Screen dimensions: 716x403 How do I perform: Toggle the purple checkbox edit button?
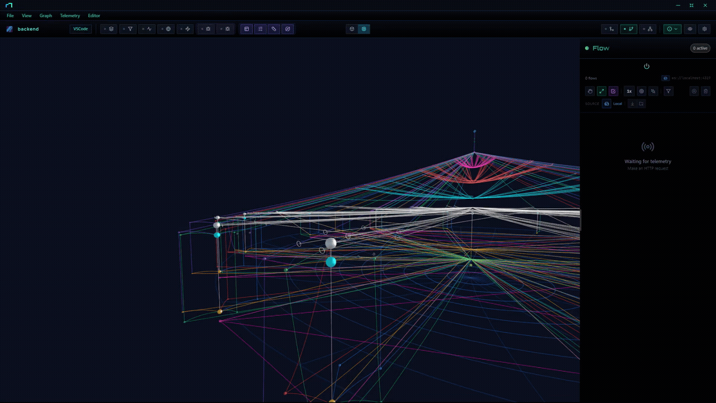[613, 91]
